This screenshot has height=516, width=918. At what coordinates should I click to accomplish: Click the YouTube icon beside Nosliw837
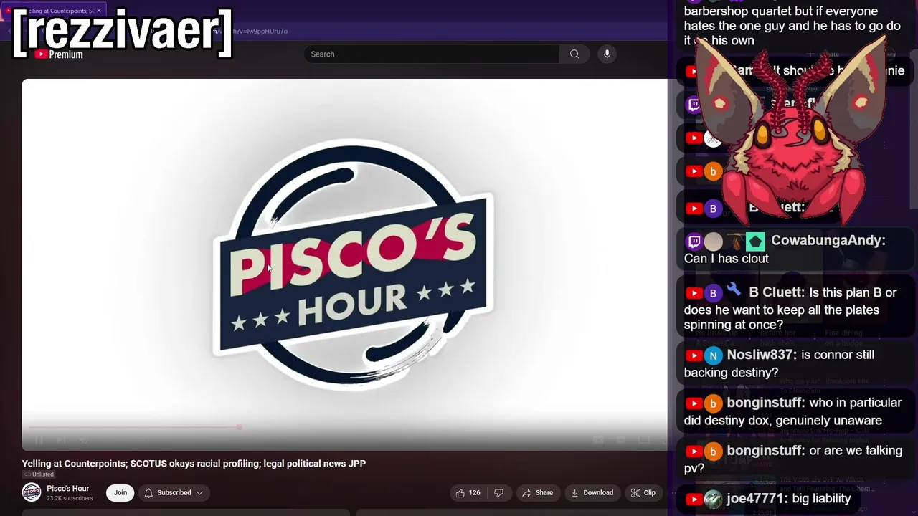[694, 355]
